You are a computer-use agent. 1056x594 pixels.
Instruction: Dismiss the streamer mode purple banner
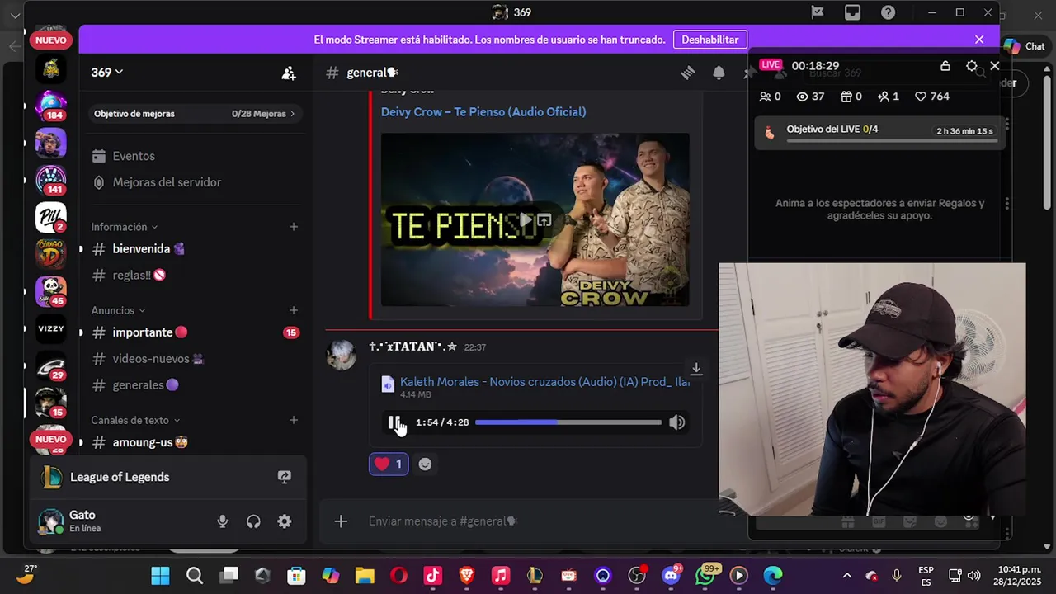click(x=979, y=40)
